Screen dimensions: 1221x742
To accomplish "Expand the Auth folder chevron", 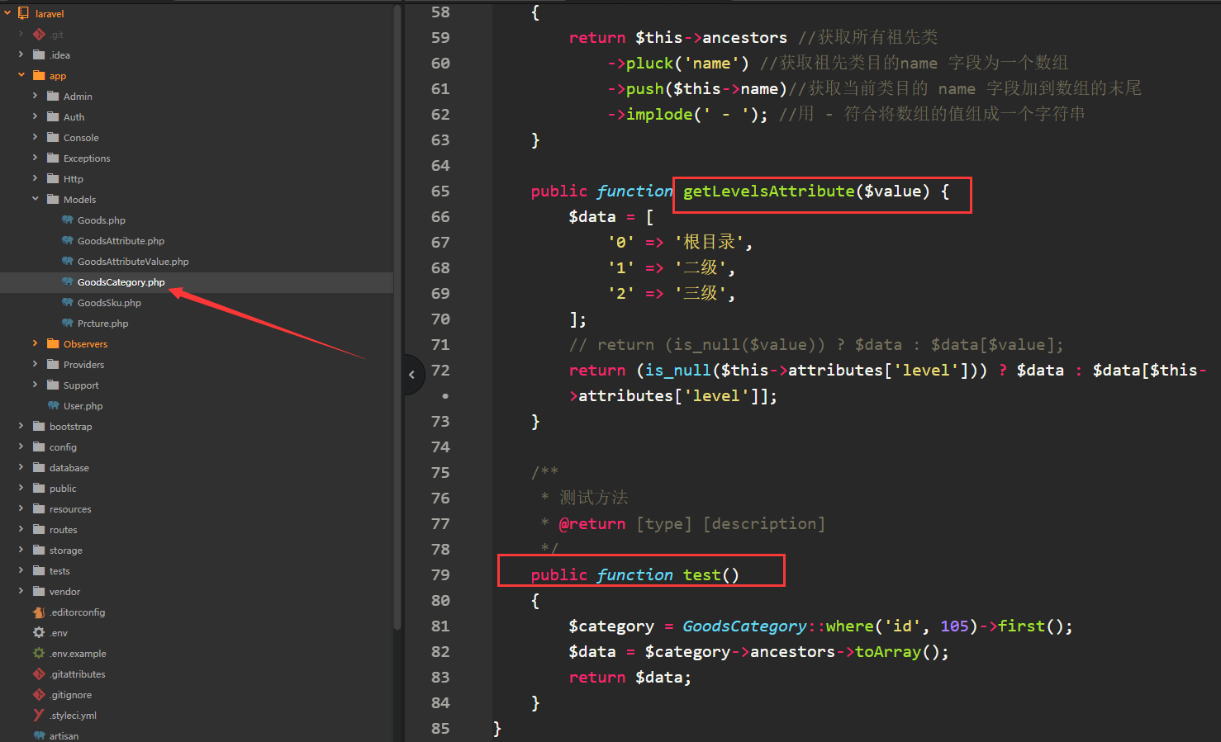I will tap(36, 116).
